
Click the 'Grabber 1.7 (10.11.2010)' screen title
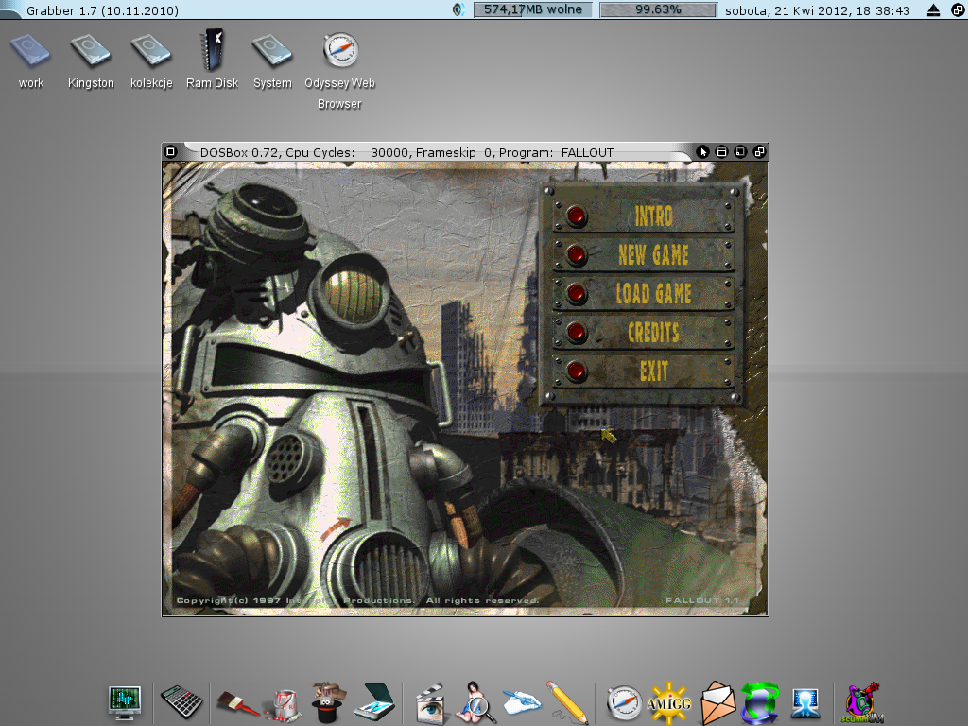click(102, 10)
